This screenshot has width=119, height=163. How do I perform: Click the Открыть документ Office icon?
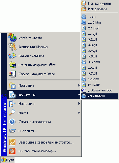12,65
